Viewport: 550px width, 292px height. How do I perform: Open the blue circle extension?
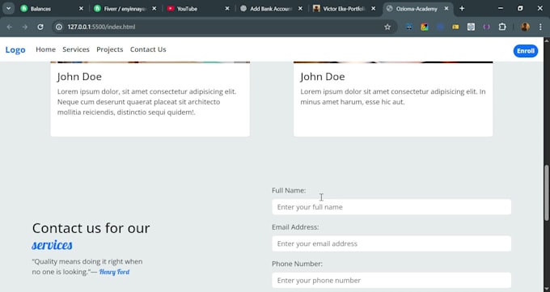pos(440,27)
